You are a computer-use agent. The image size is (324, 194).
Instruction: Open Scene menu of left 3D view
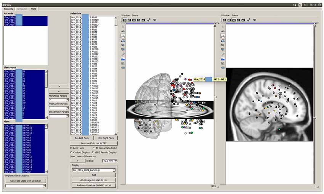[x=135, y=16]
